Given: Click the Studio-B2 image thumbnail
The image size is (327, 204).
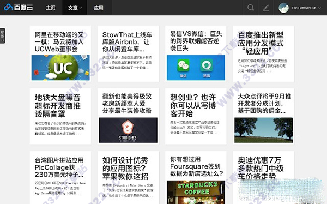Looking at the screenshot, I should (x=128, y=130).
